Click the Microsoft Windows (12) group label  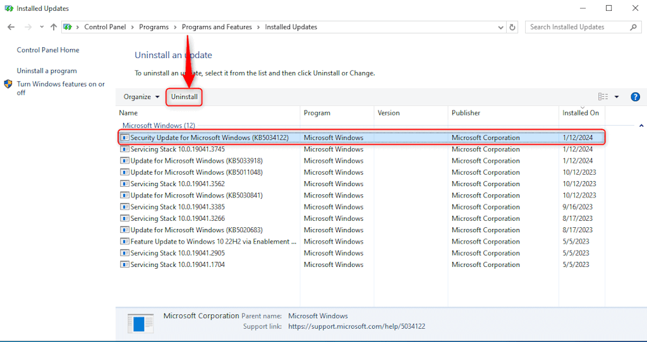[x=159, y=126]
